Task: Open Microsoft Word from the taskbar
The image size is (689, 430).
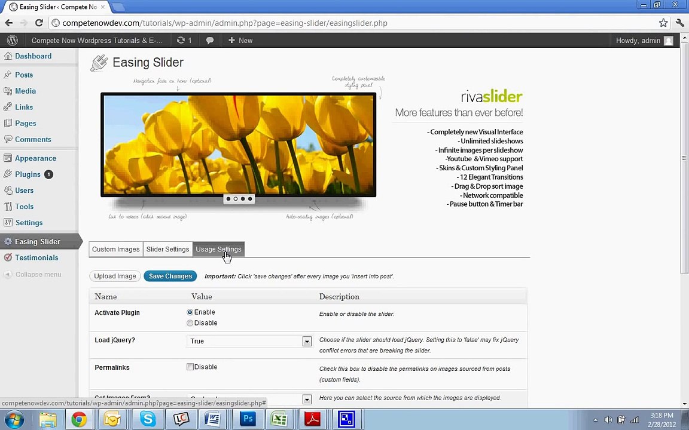Action: pyautogui.click(x=213, y=419)
